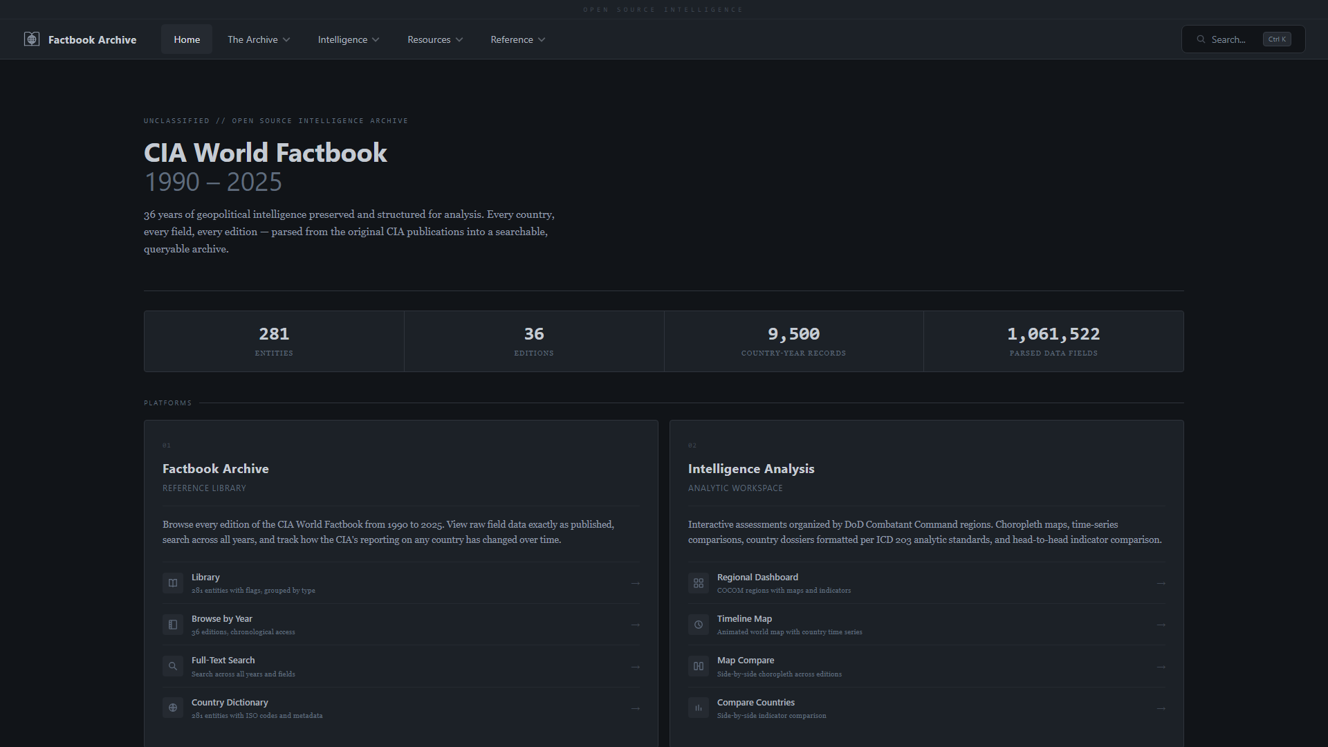This screenshot has width=1328, height=747.
Task: Click the Factbook Archive globe logo icon
Action: coord(32,39)
